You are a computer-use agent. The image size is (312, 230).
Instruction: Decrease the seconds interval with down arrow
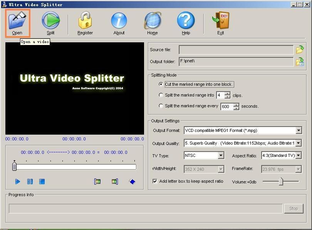pos(236,108)
